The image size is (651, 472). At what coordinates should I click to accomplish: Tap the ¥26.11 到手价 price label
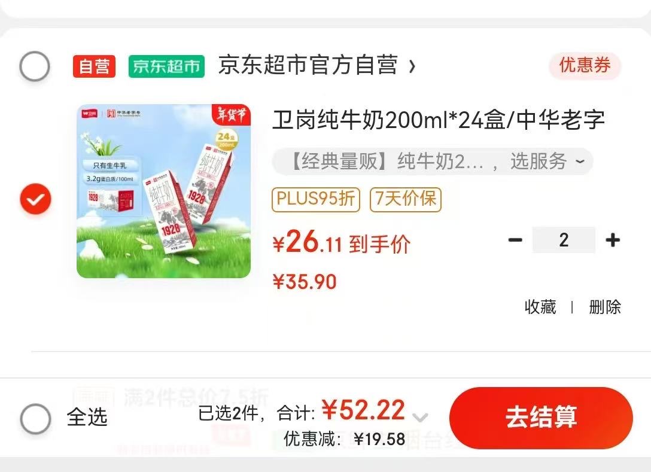341,243
